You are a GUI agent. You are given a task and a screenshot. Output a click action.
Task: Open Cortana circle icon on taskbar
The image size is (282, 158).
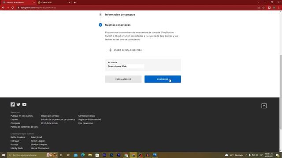(x=61, y=155)
